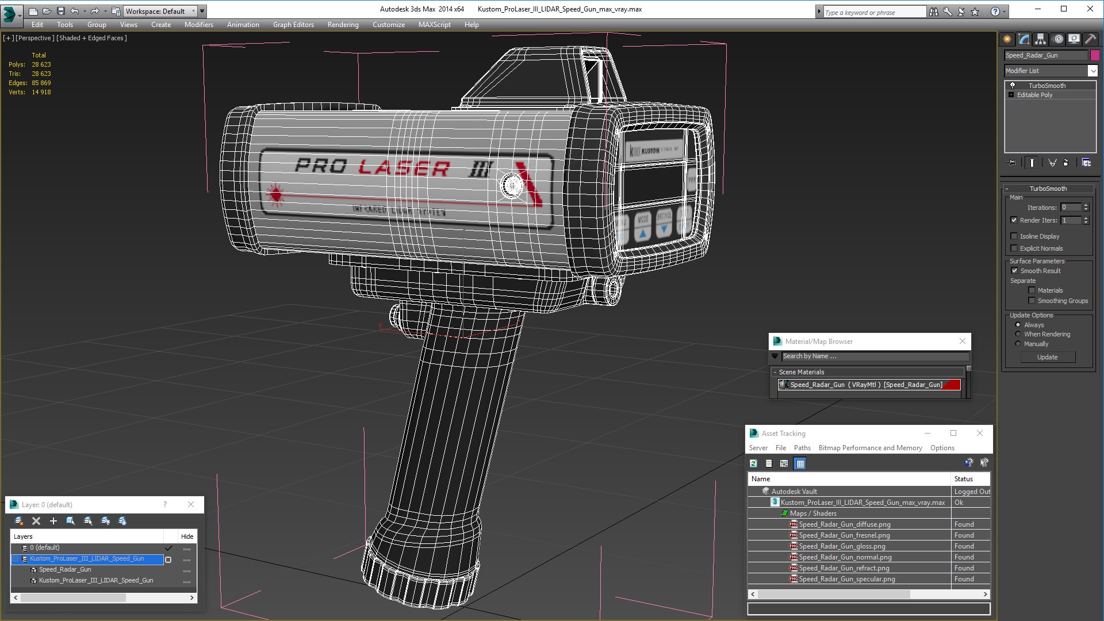Image resolution: width=1104 pixels, height=621 pixels.
Task: Click the Favorites star icon
Action: (x=975, y=11)
